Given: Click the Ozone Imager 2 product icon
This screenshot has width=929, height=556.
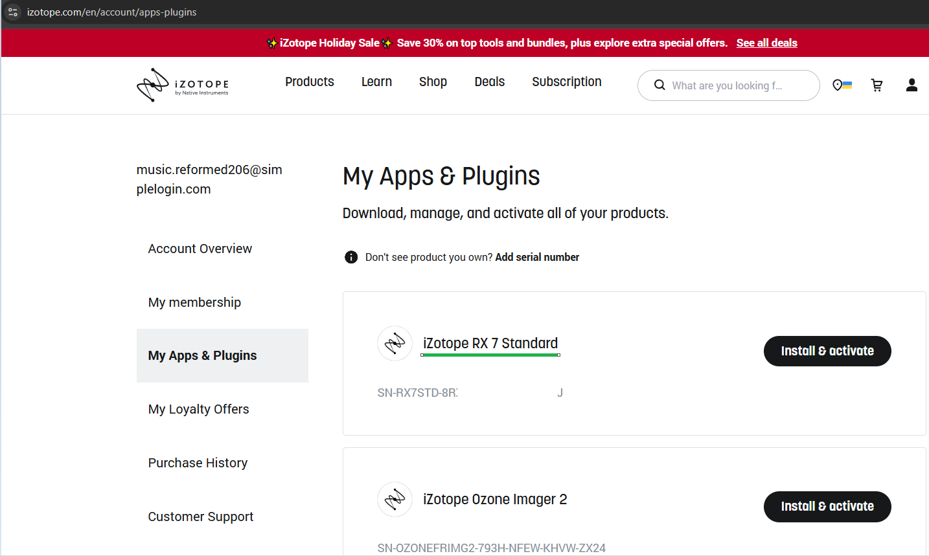Looking at the screenshot, I should tap(395, 499).
